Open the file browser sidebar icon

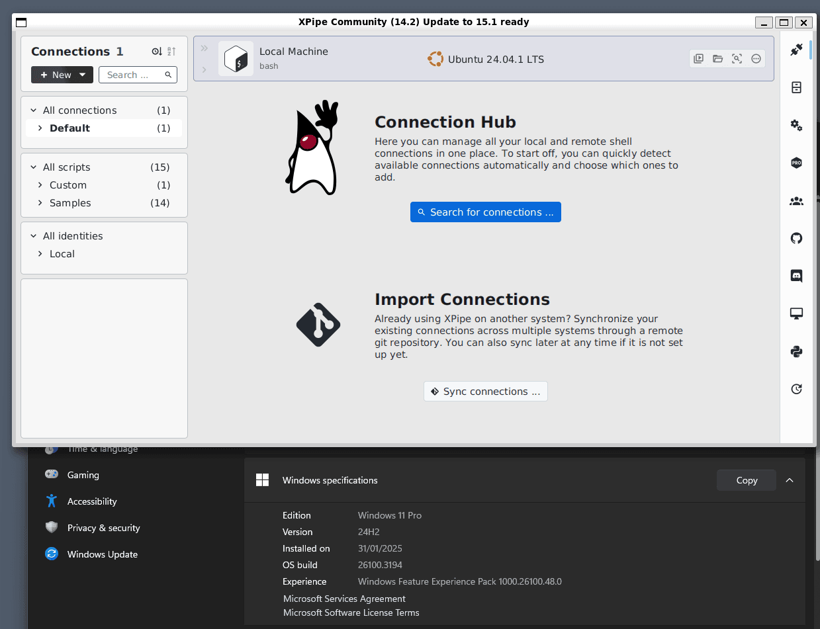[796, 87]
